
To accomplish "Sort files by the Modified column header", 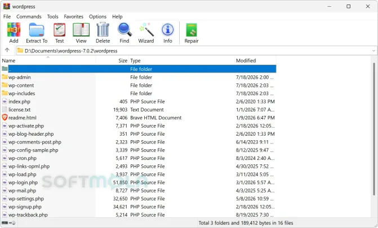I will (x=255, y=60).
